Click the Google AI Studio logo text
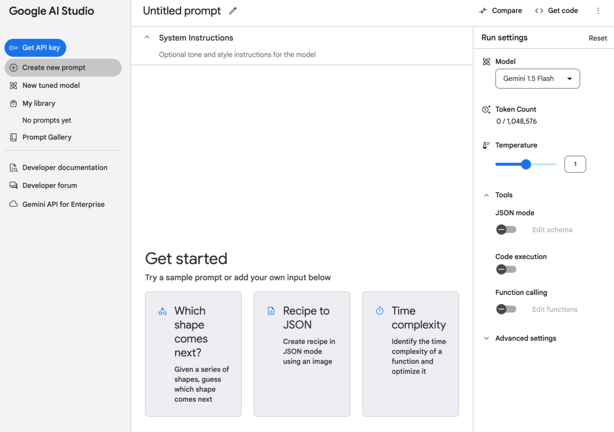Viewport: 614px width, 432px height. click(x=51, y=11)
